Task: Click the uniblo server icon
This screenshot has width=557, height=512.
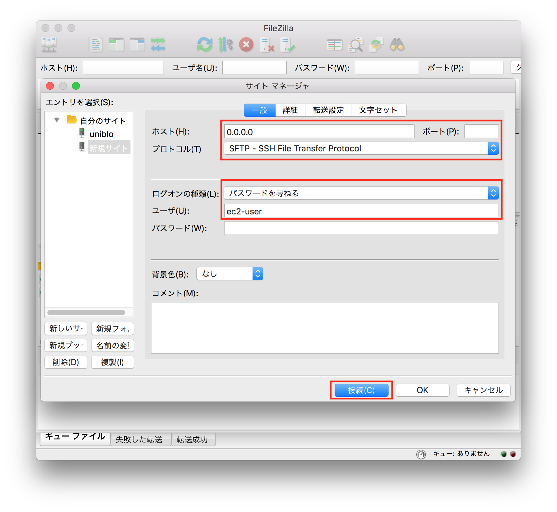Action: coord(82,133)
